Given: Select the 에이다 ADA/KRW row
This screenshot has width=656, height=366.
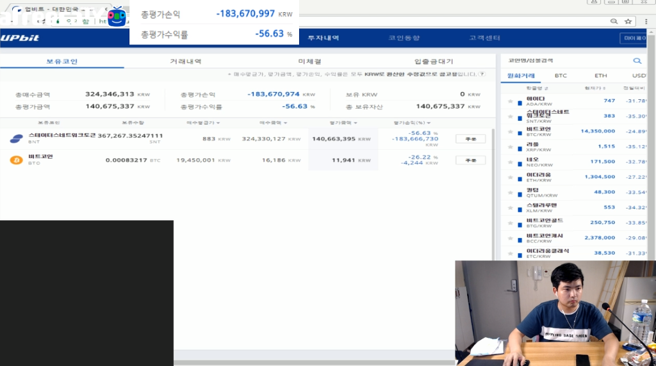Looking at the screenshot, I should (x=574, y=101).
